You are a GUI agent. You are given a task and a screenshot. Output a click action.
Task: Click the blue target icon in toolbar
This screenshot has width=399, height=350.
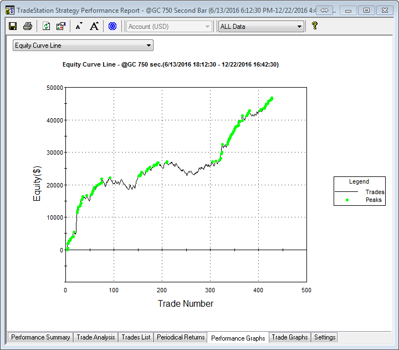pos(112,26)
